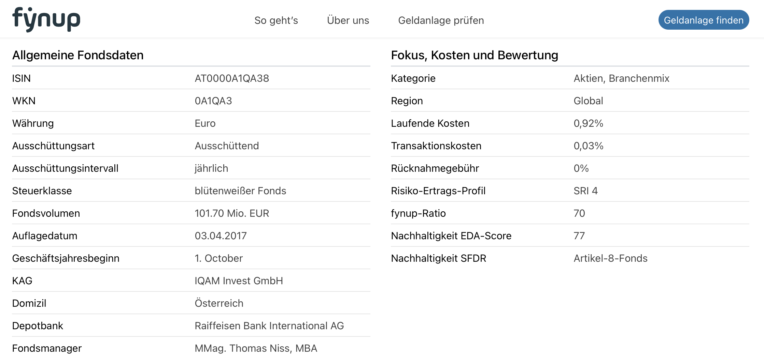Click the ISIN value AT0000A1QA38
This screenshot has height=364, width=764.
[x=232, y=78]
